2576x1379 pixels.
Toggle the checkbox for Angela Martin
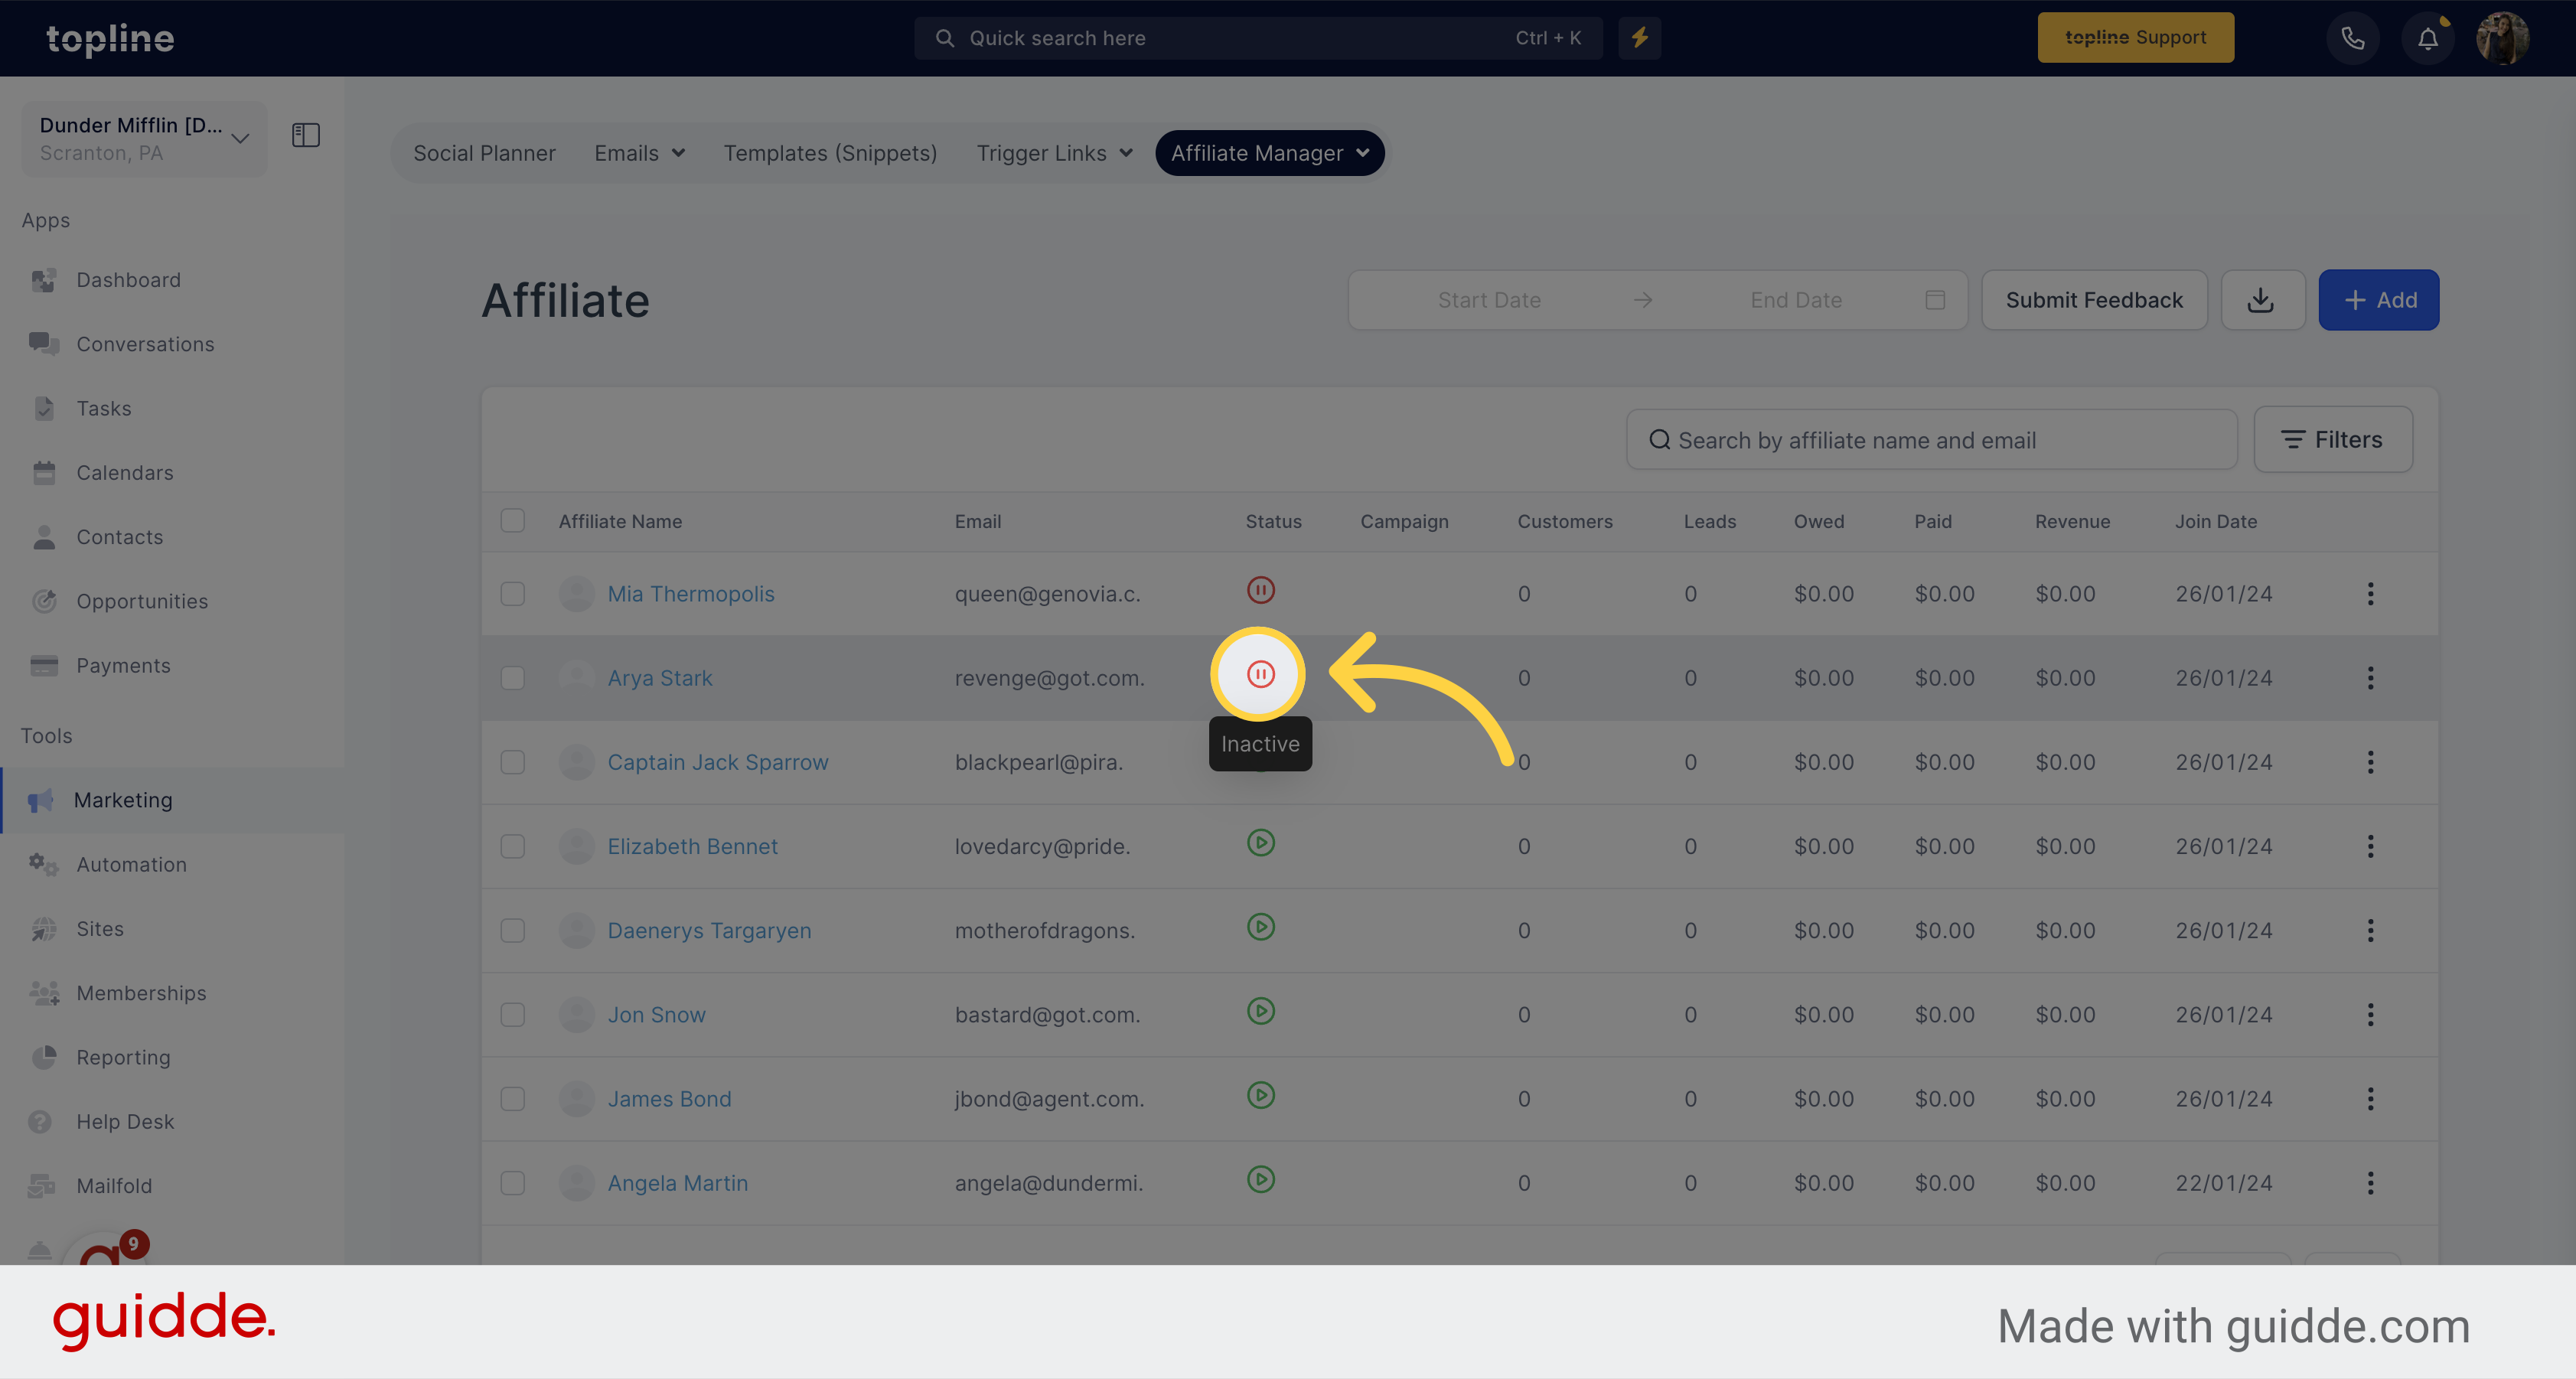[513, 1182]
